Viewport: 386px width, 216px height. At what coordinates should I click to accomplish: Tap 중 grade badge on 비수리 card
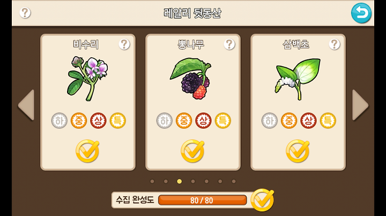pos(79,120)
